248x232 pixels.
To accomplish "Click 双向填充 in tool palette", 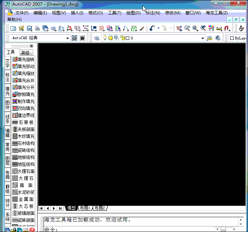I will 23,108.
